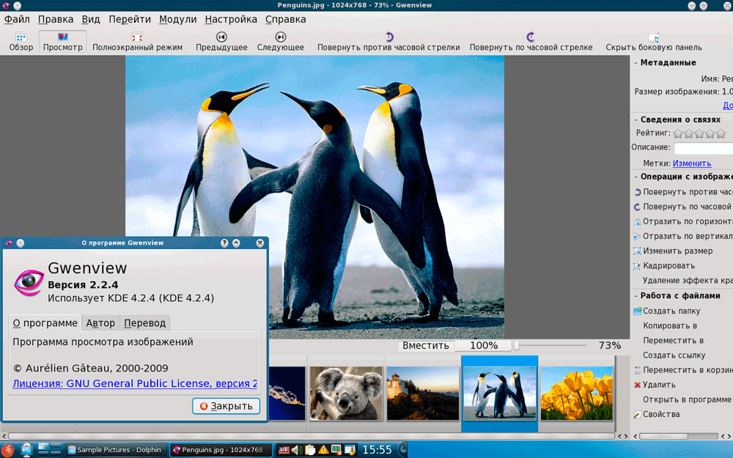Select the koala thumbnail in the filmstrip
733x458 pixels.
pyautogui.click(x=346, y=394)
